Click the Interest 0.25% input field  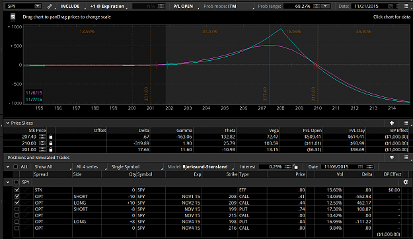272,167
